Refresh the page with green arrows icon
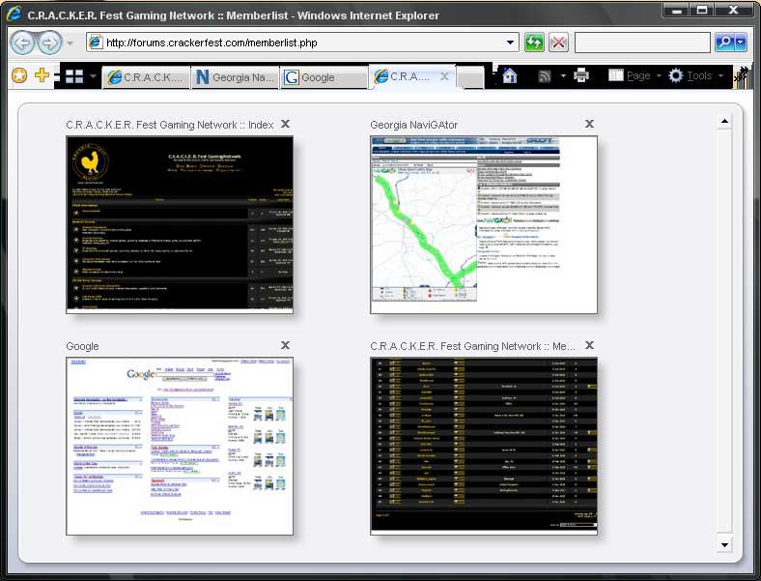Screen dimensions: 761x581 coord(534,43)
